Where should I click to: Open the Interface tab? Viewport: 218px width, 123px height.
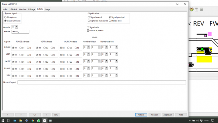tap(22, 9)
